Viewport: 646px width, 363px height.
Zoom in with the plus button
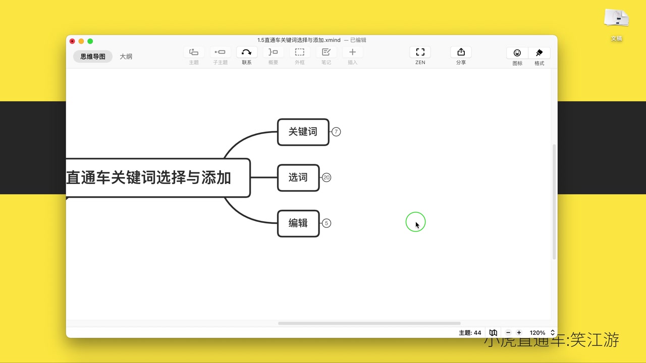tap(519, 333)
